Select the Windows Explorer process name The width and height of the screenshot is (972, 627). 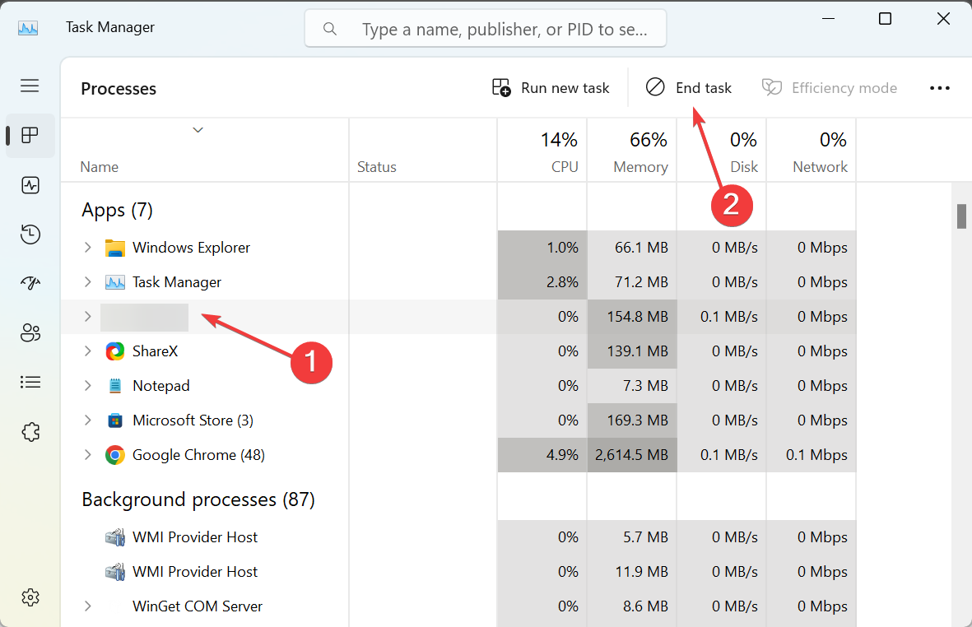click(191, 248)
